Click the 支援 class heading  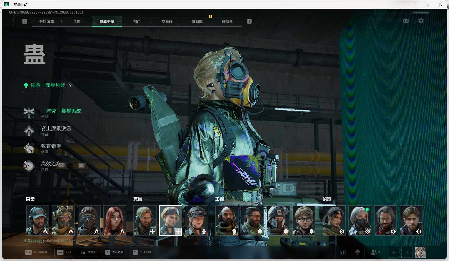pos(138,199)
